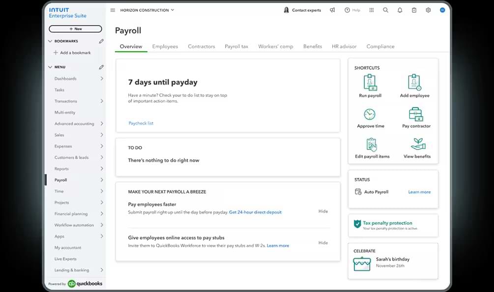Expand the Dashboards submenu arrow
The image size is (494, 292).
click(x=102, y=79)
